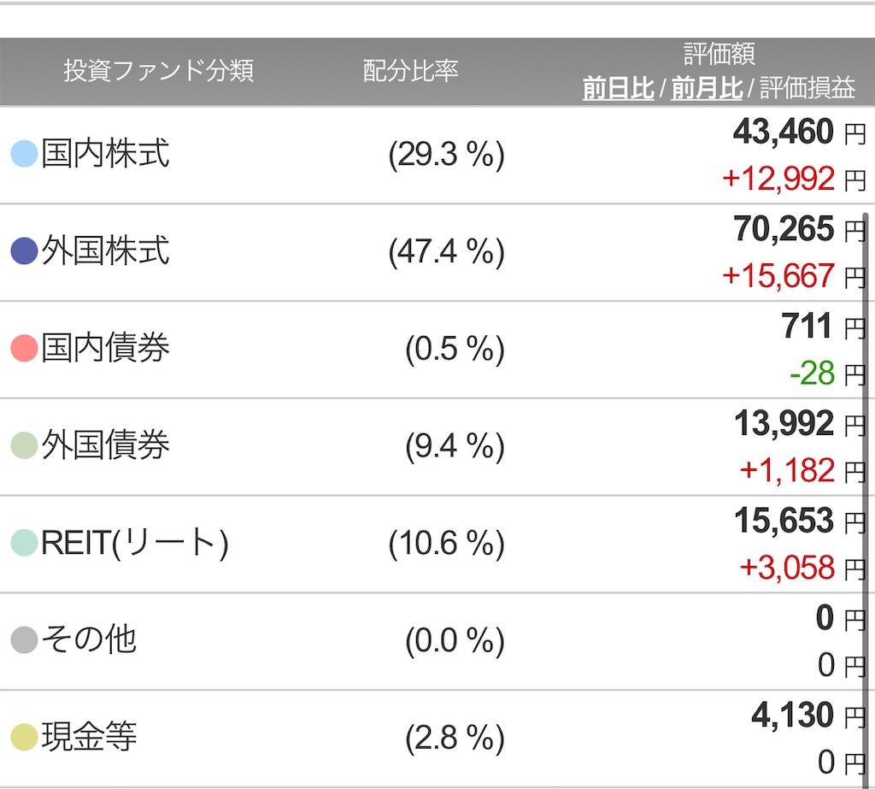
Task: Select the 評価額 header label
Action: pos(719,52)
